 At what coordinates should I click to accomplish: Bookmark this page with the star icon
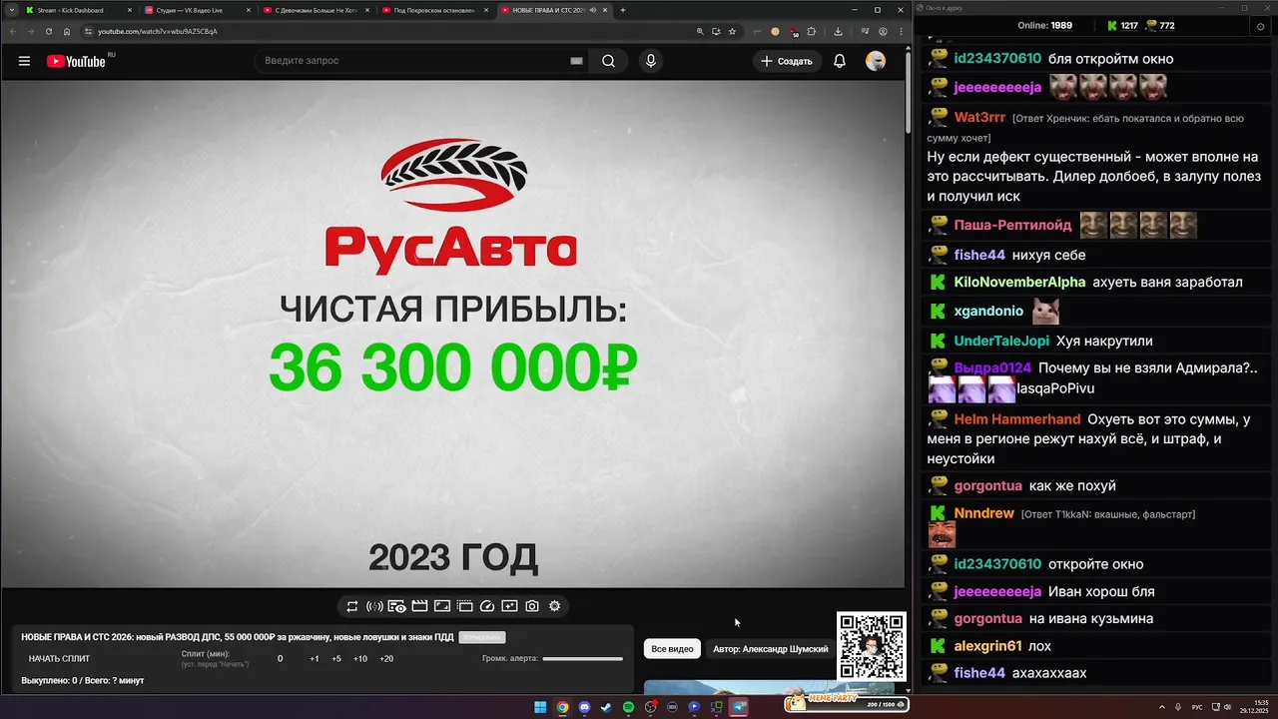[x=732, y=31]
